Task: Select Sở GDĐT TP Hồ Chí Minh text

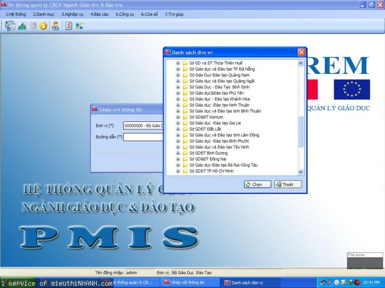Action: pyautogui.click(x=211, y=171)
